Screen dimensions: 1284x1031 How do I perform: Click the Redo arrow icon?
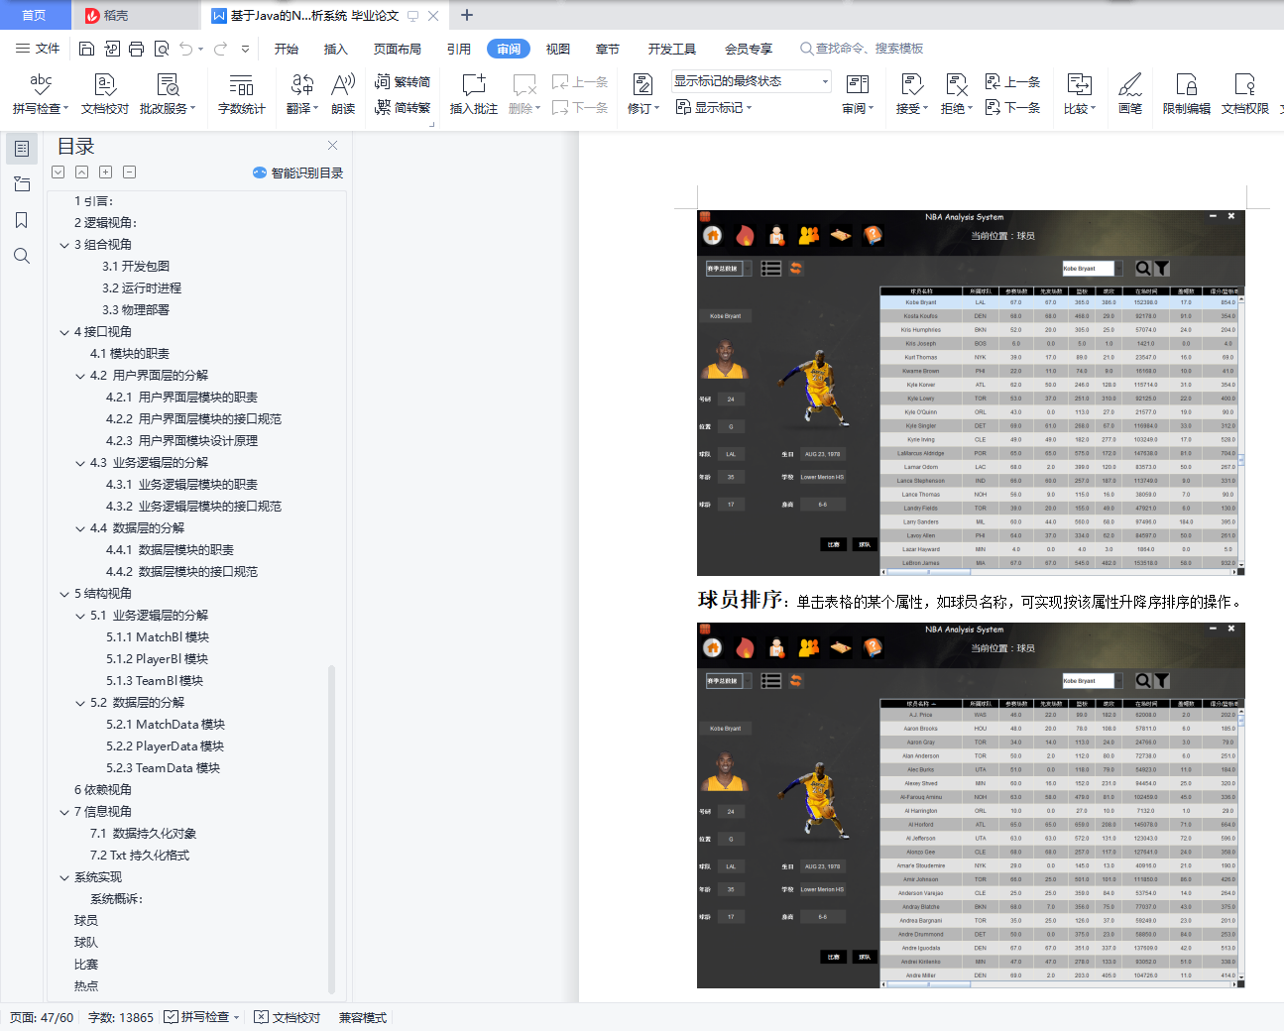click(220, 49)
